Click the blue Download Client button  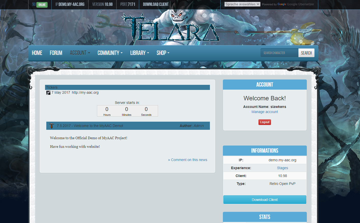coord(265,200)
